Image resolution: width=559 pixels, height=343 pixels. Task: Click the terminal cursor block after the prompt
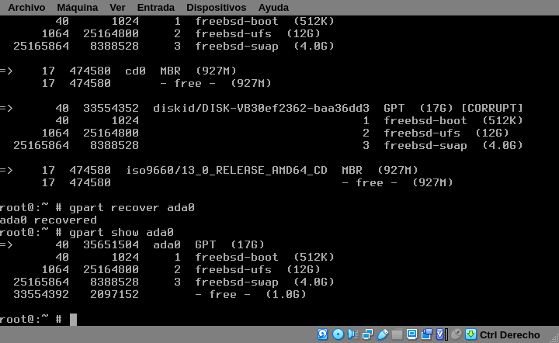coord(73,319)
